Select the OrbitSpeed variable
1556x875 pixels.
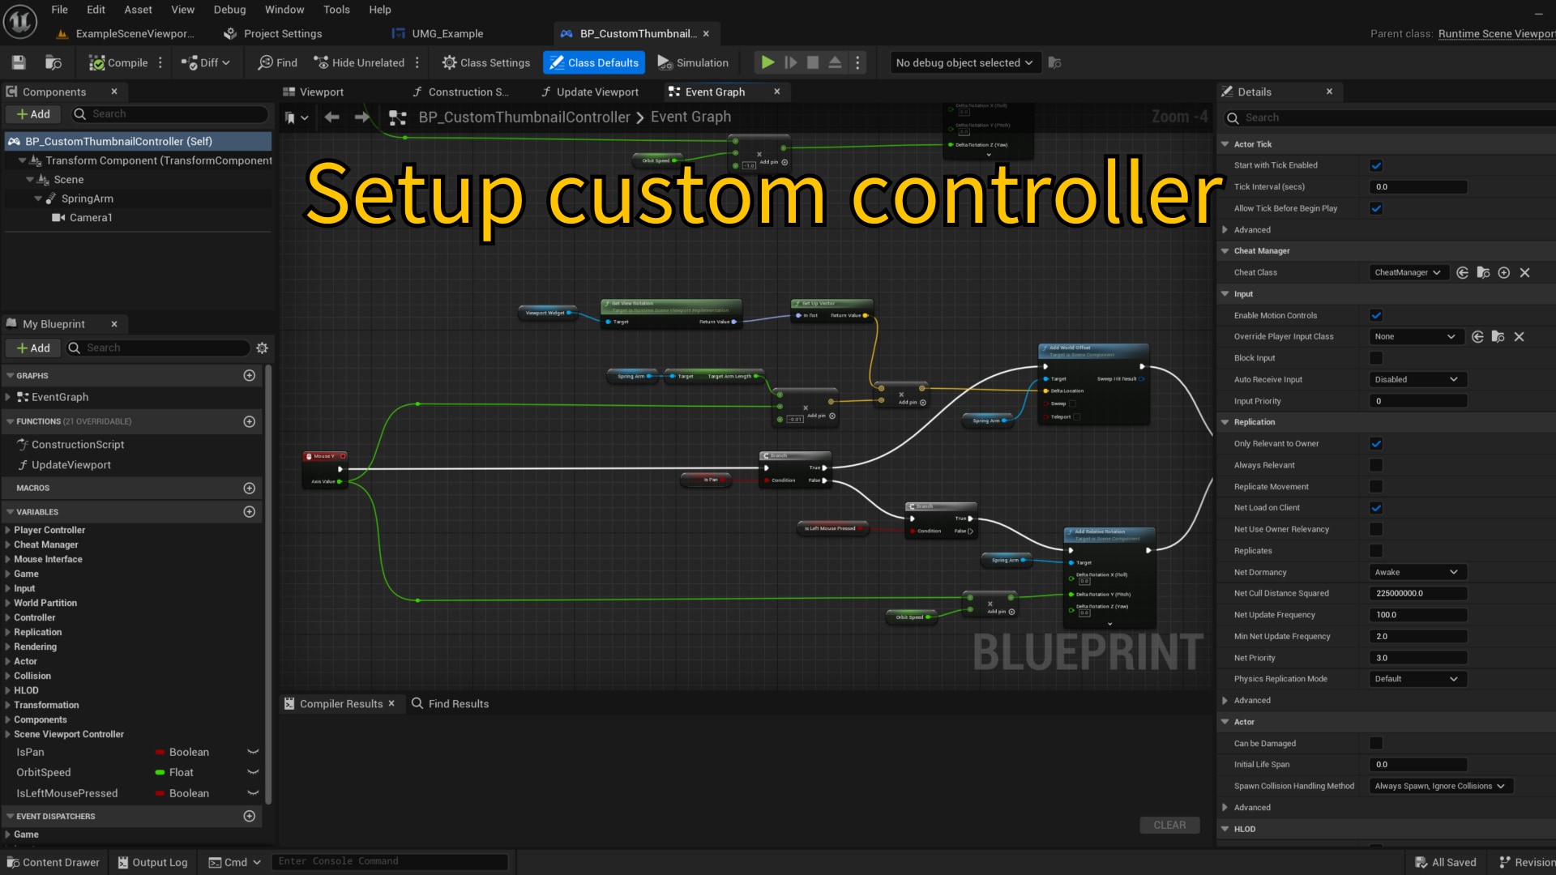[44, 772]
